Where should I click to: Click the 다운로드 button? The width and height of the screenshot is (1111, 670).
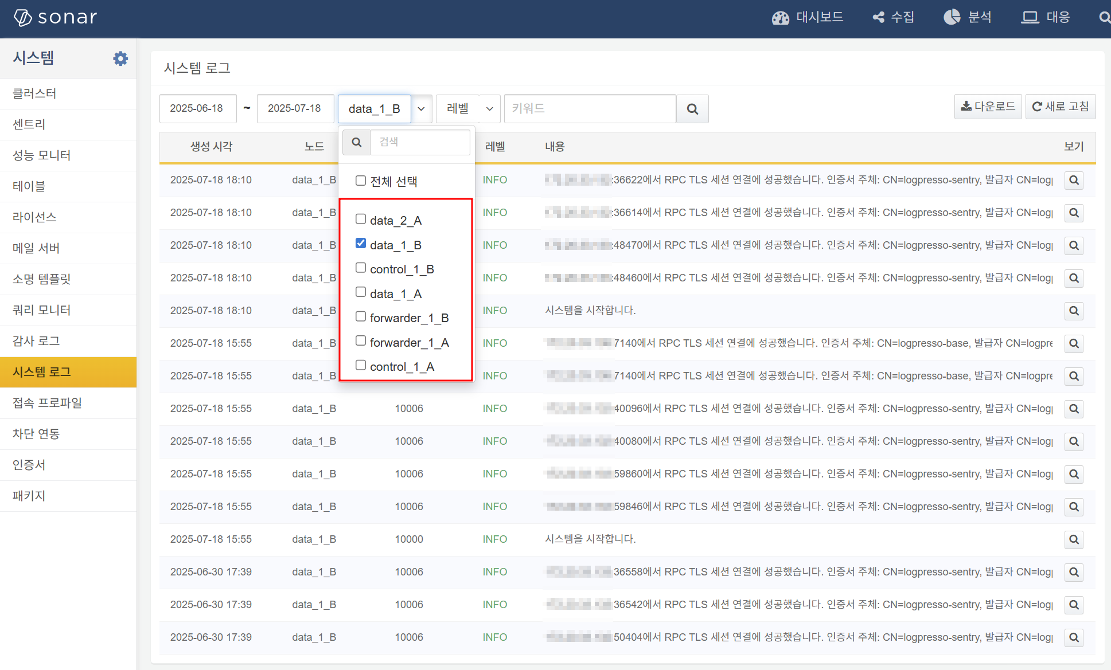pyautogui.click(x=988, y=107)
